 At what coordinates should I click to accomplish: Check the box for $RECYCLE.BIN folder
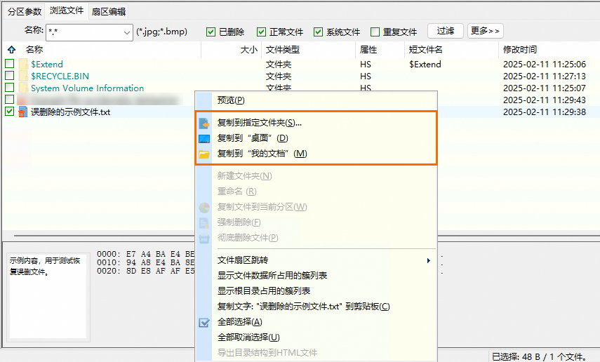(x=10, y=75)
